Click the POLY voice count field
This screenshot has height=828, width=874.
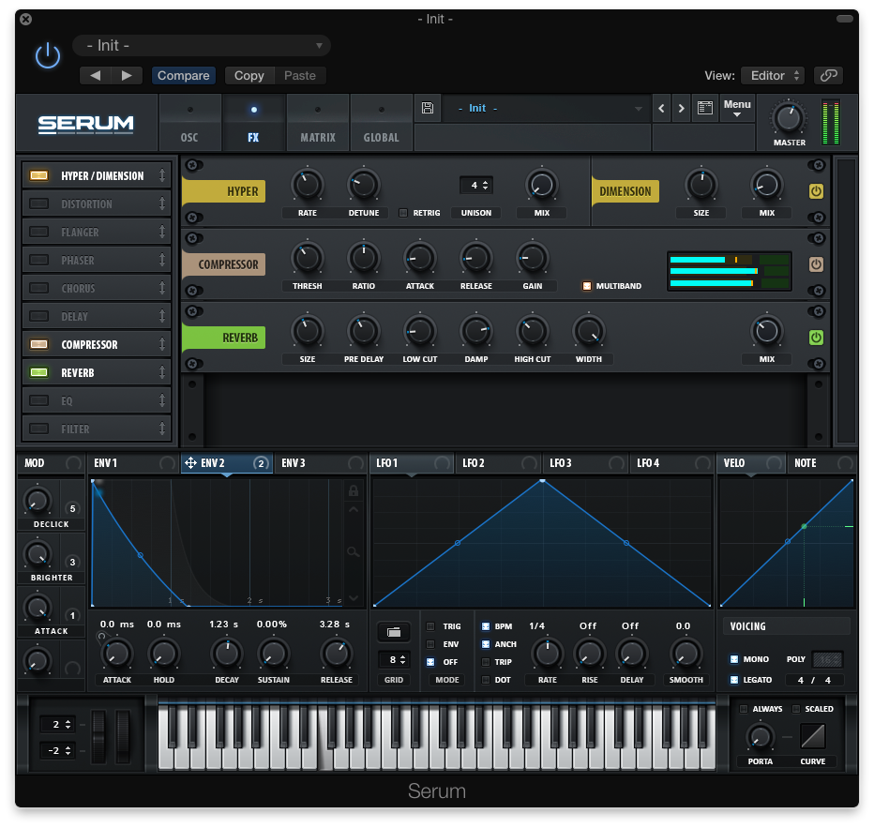pos(827,660)
